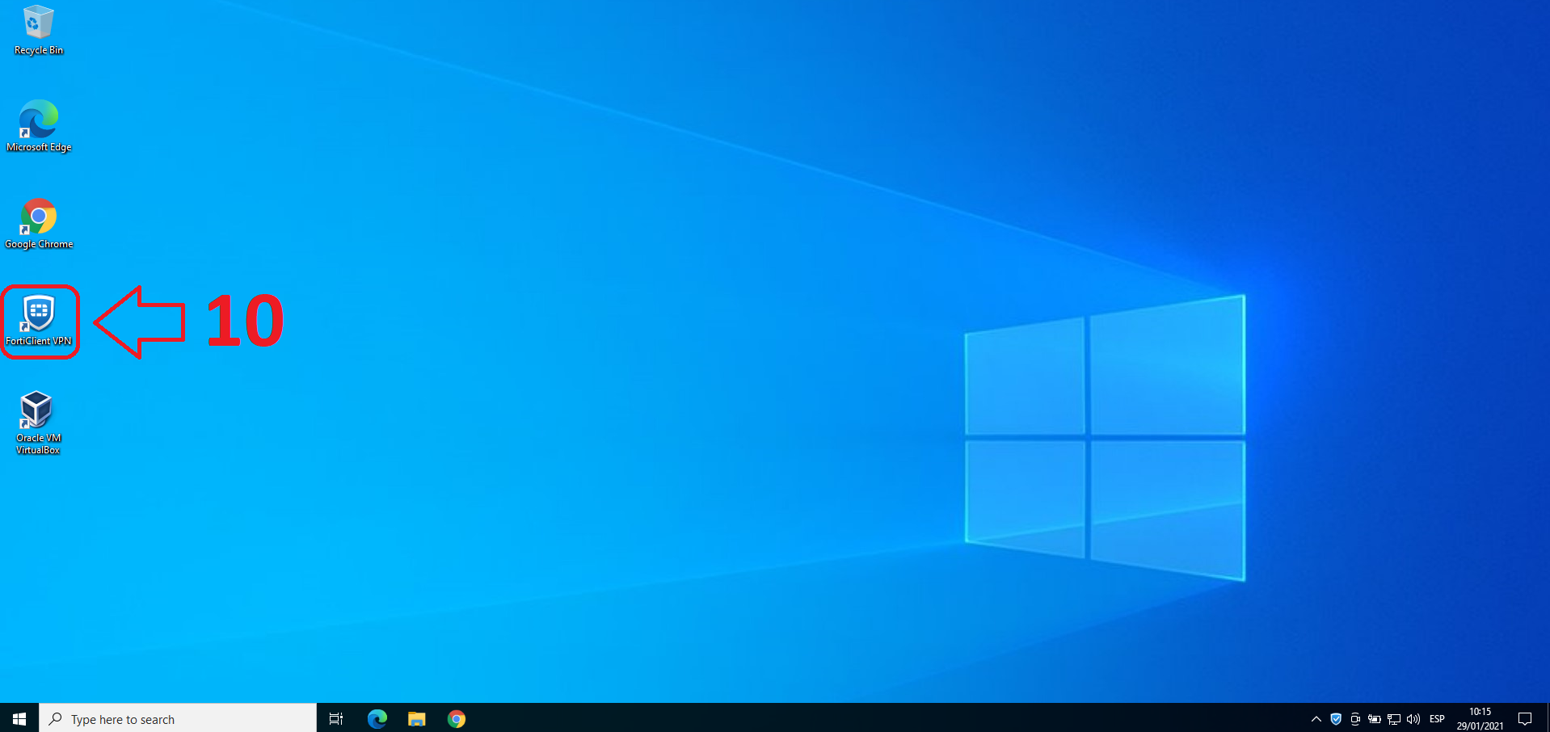Show hidden system tray icons
This screenshot has height=732, width=1550.
(x=1316, y=718)
